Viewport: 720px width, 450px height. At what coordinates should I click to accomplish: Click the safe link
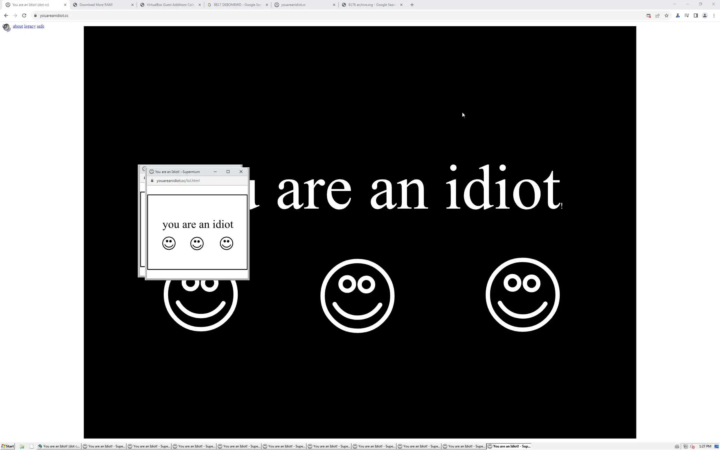[x=40, y=26]
